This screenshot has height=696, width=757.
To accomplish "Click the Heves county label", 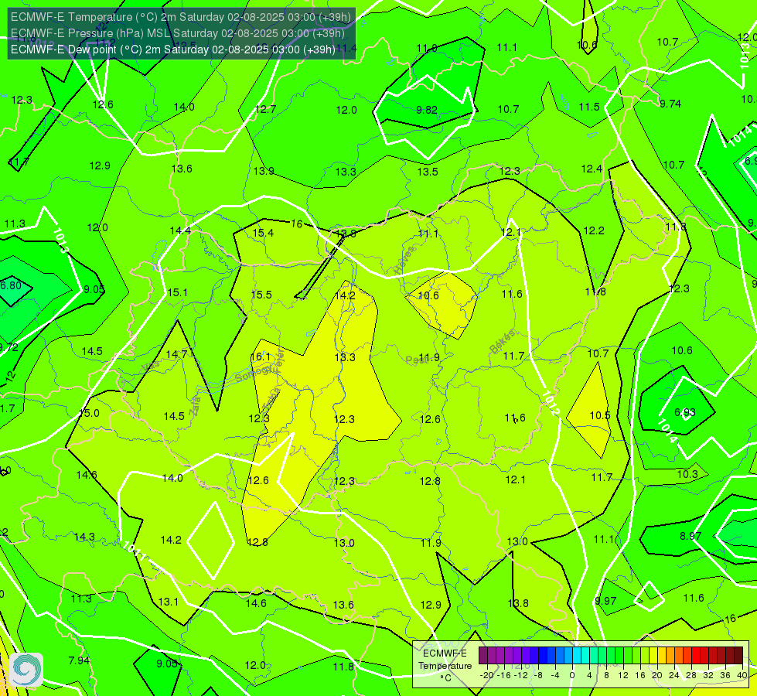I will 404,261.
